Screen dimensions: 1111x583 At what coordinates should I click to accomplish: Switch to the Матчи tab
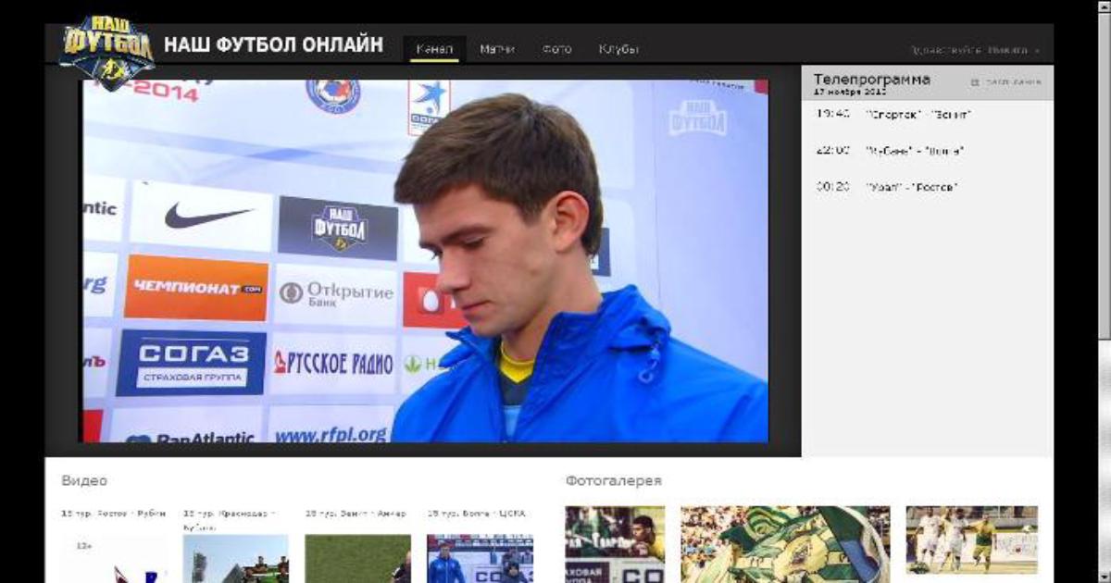coord(497,49)
